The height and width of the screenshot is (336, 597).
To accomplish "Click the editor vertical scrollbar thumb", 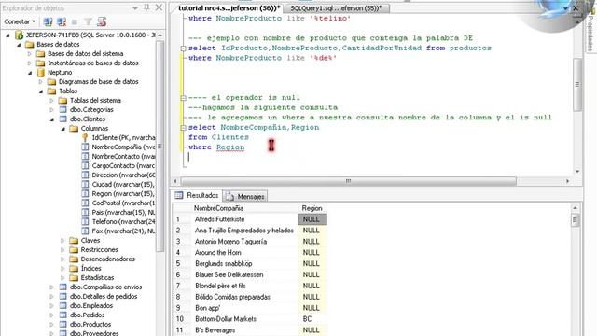I will 577,85.
